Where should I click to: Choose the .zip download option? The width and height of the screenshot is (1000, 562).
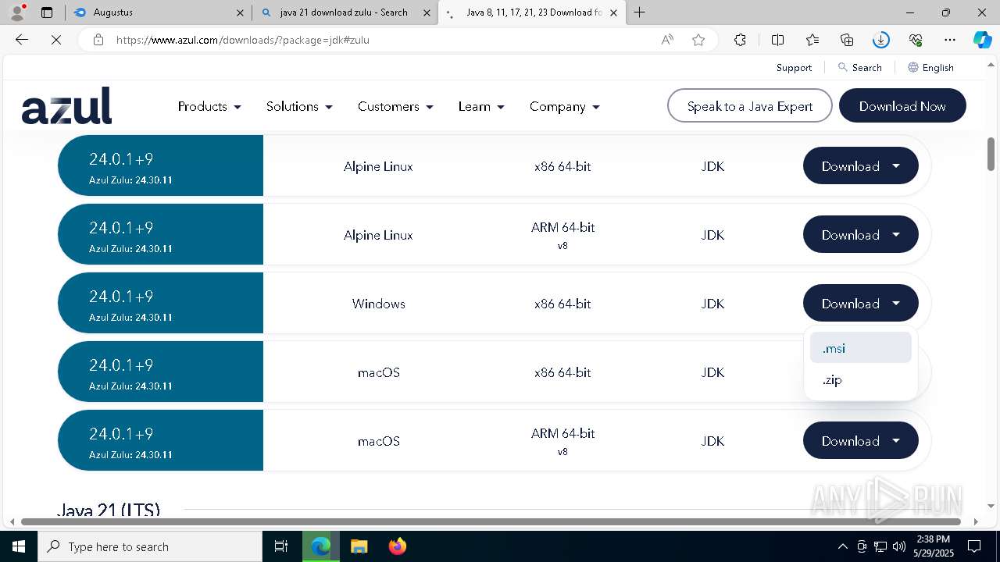pos(860,380)
